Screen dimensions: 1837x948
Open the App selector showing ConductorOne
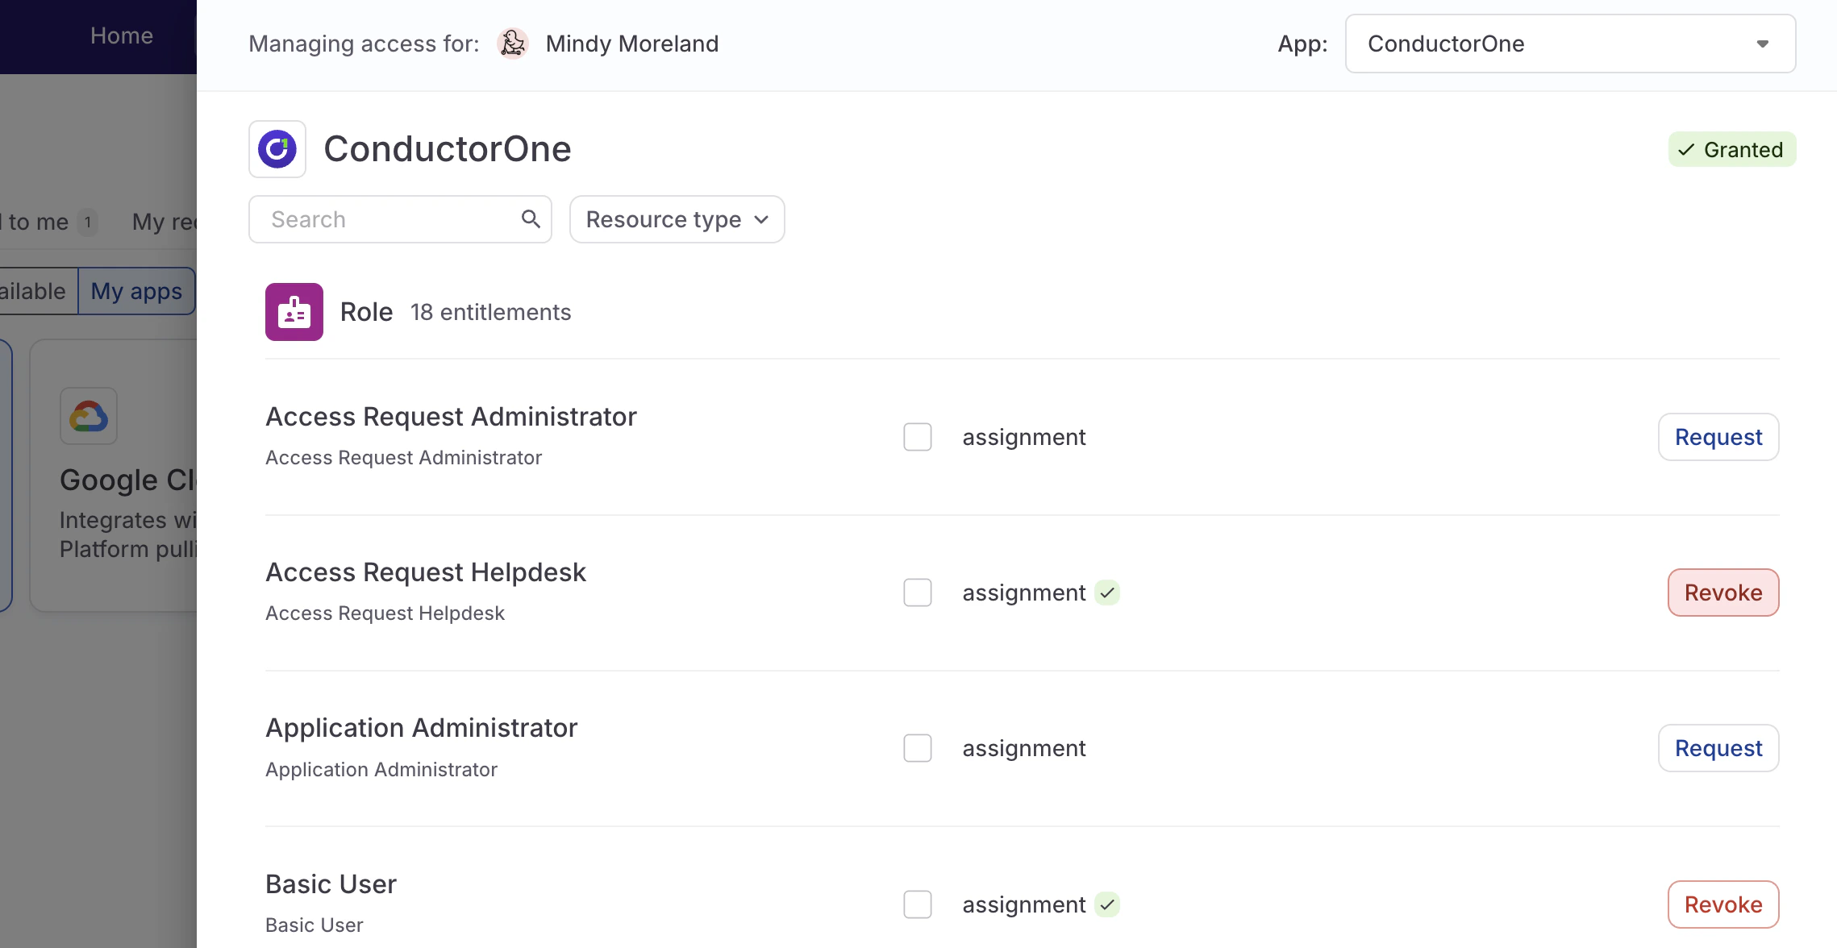[1569, 44]
